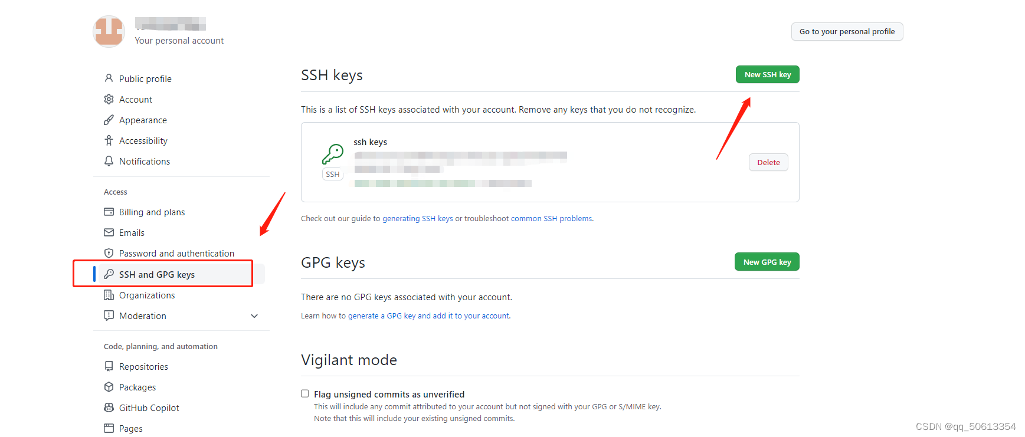Viewport: 1025px width, 437px height.
Task: Click the New SSH key button
Action: tap(767, 74)
